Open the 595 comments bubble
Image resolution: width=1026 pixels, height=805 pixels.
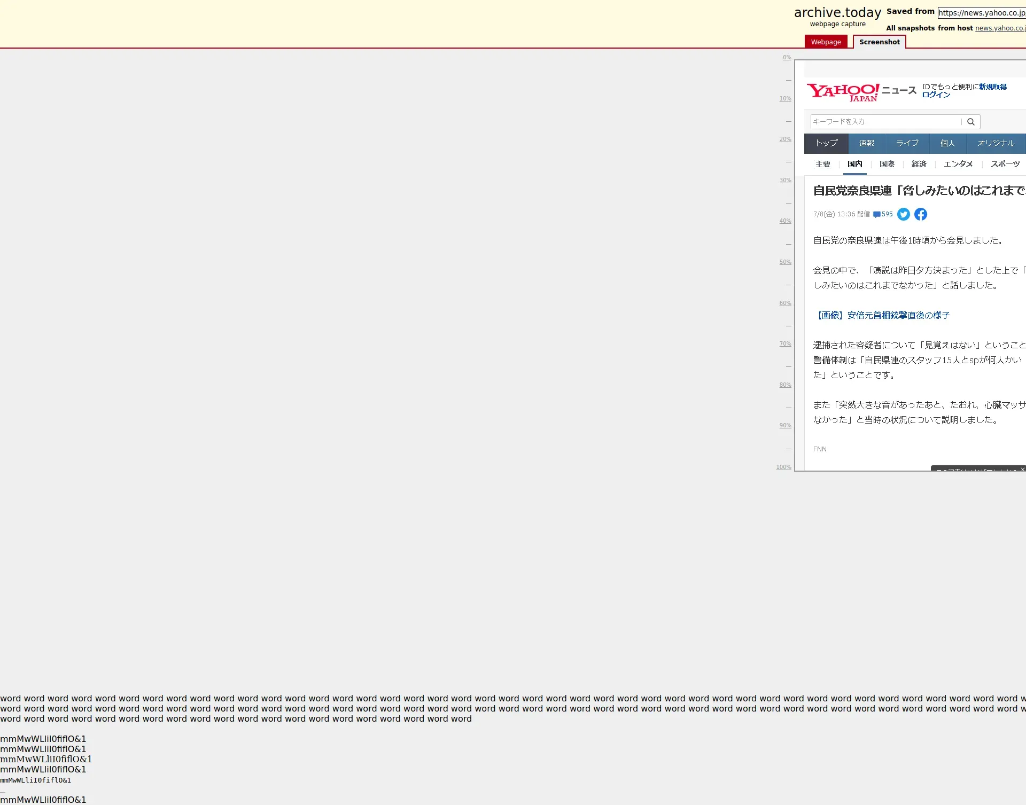click(x=883, y=214)
